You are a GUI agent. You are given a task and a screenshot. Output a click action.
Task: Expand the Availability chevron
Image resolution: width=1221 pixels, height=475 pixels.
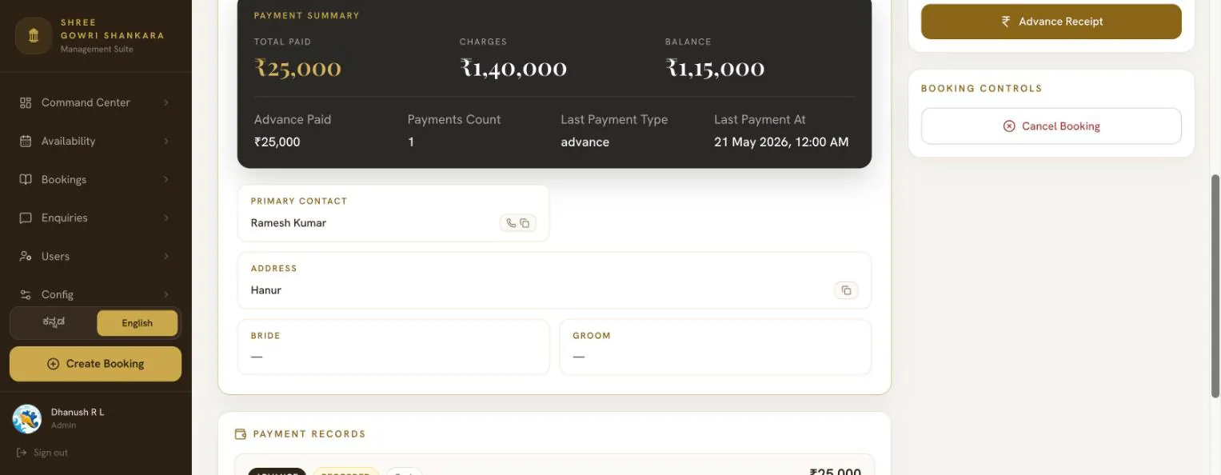coord(166,141)
